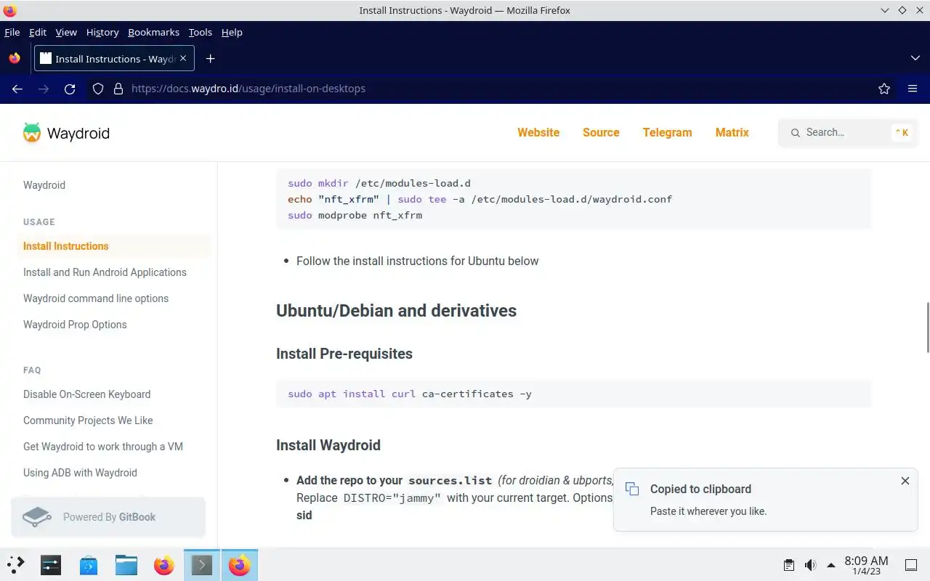Open the Source link in header
The height and width of the screenshot is (581, 930).
tap(601, 132)
